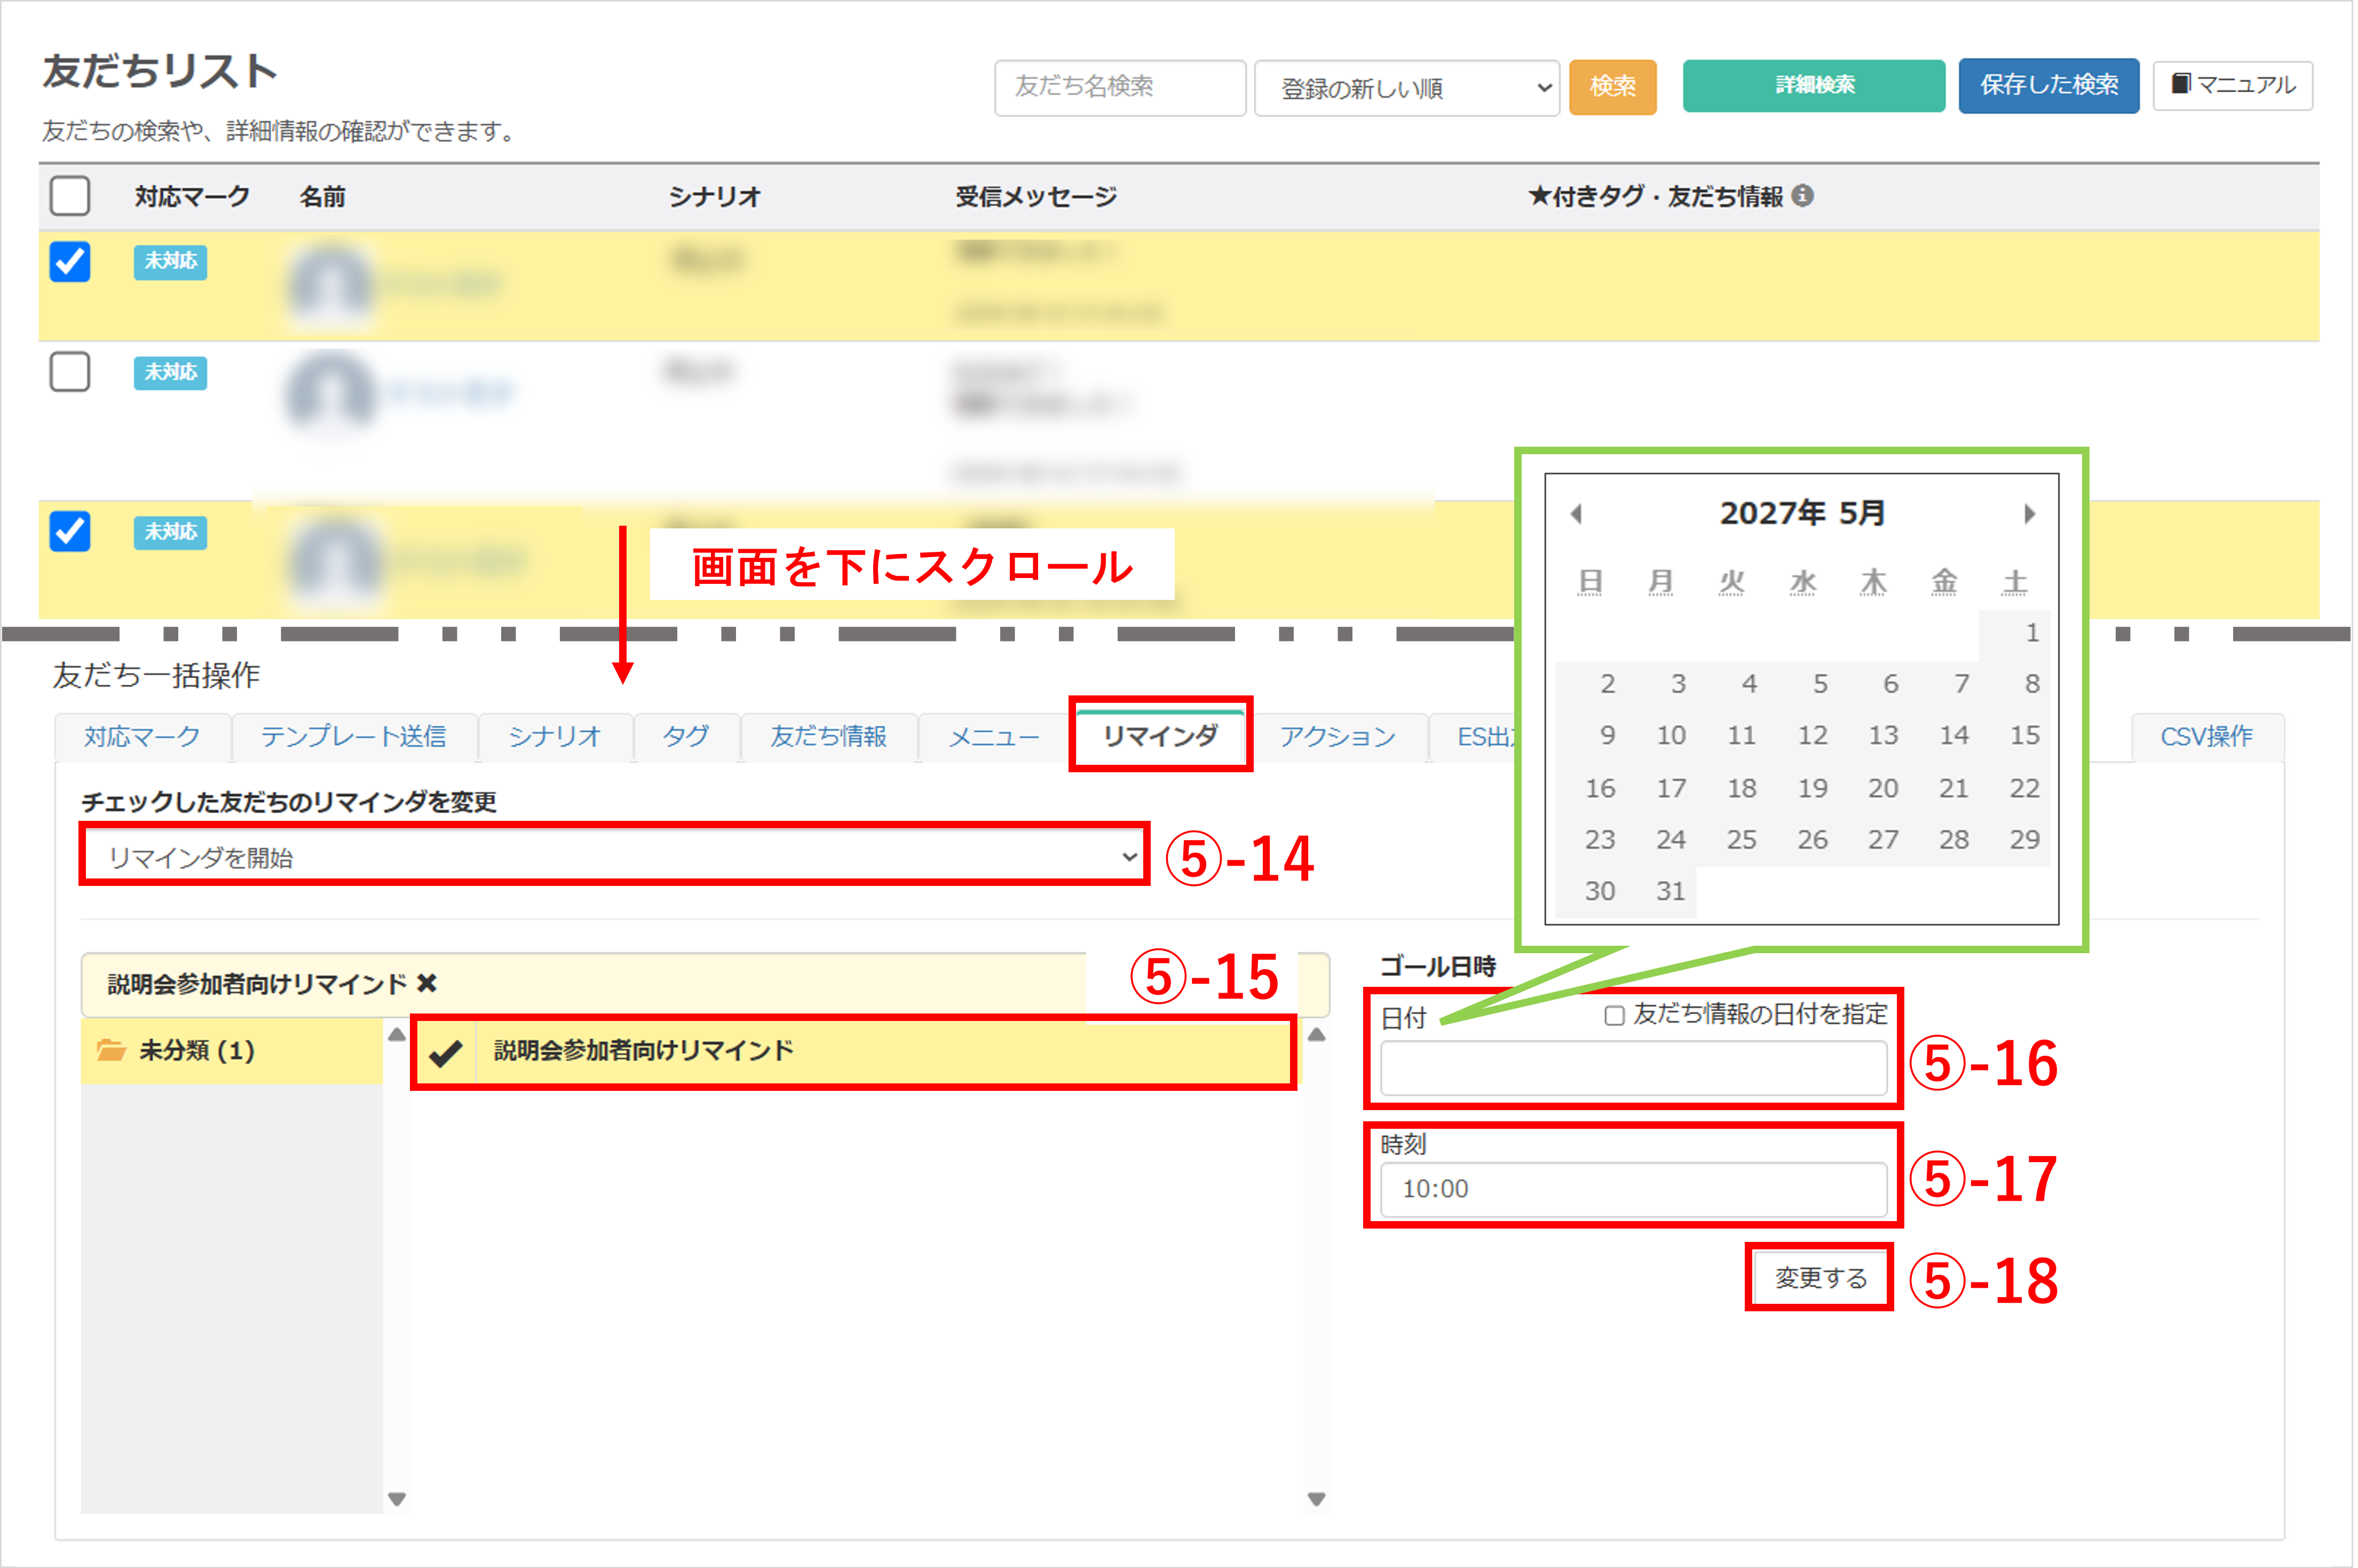
Task: Open the 登録の新しい順 sort dropdown
Action: [1407, 88]
